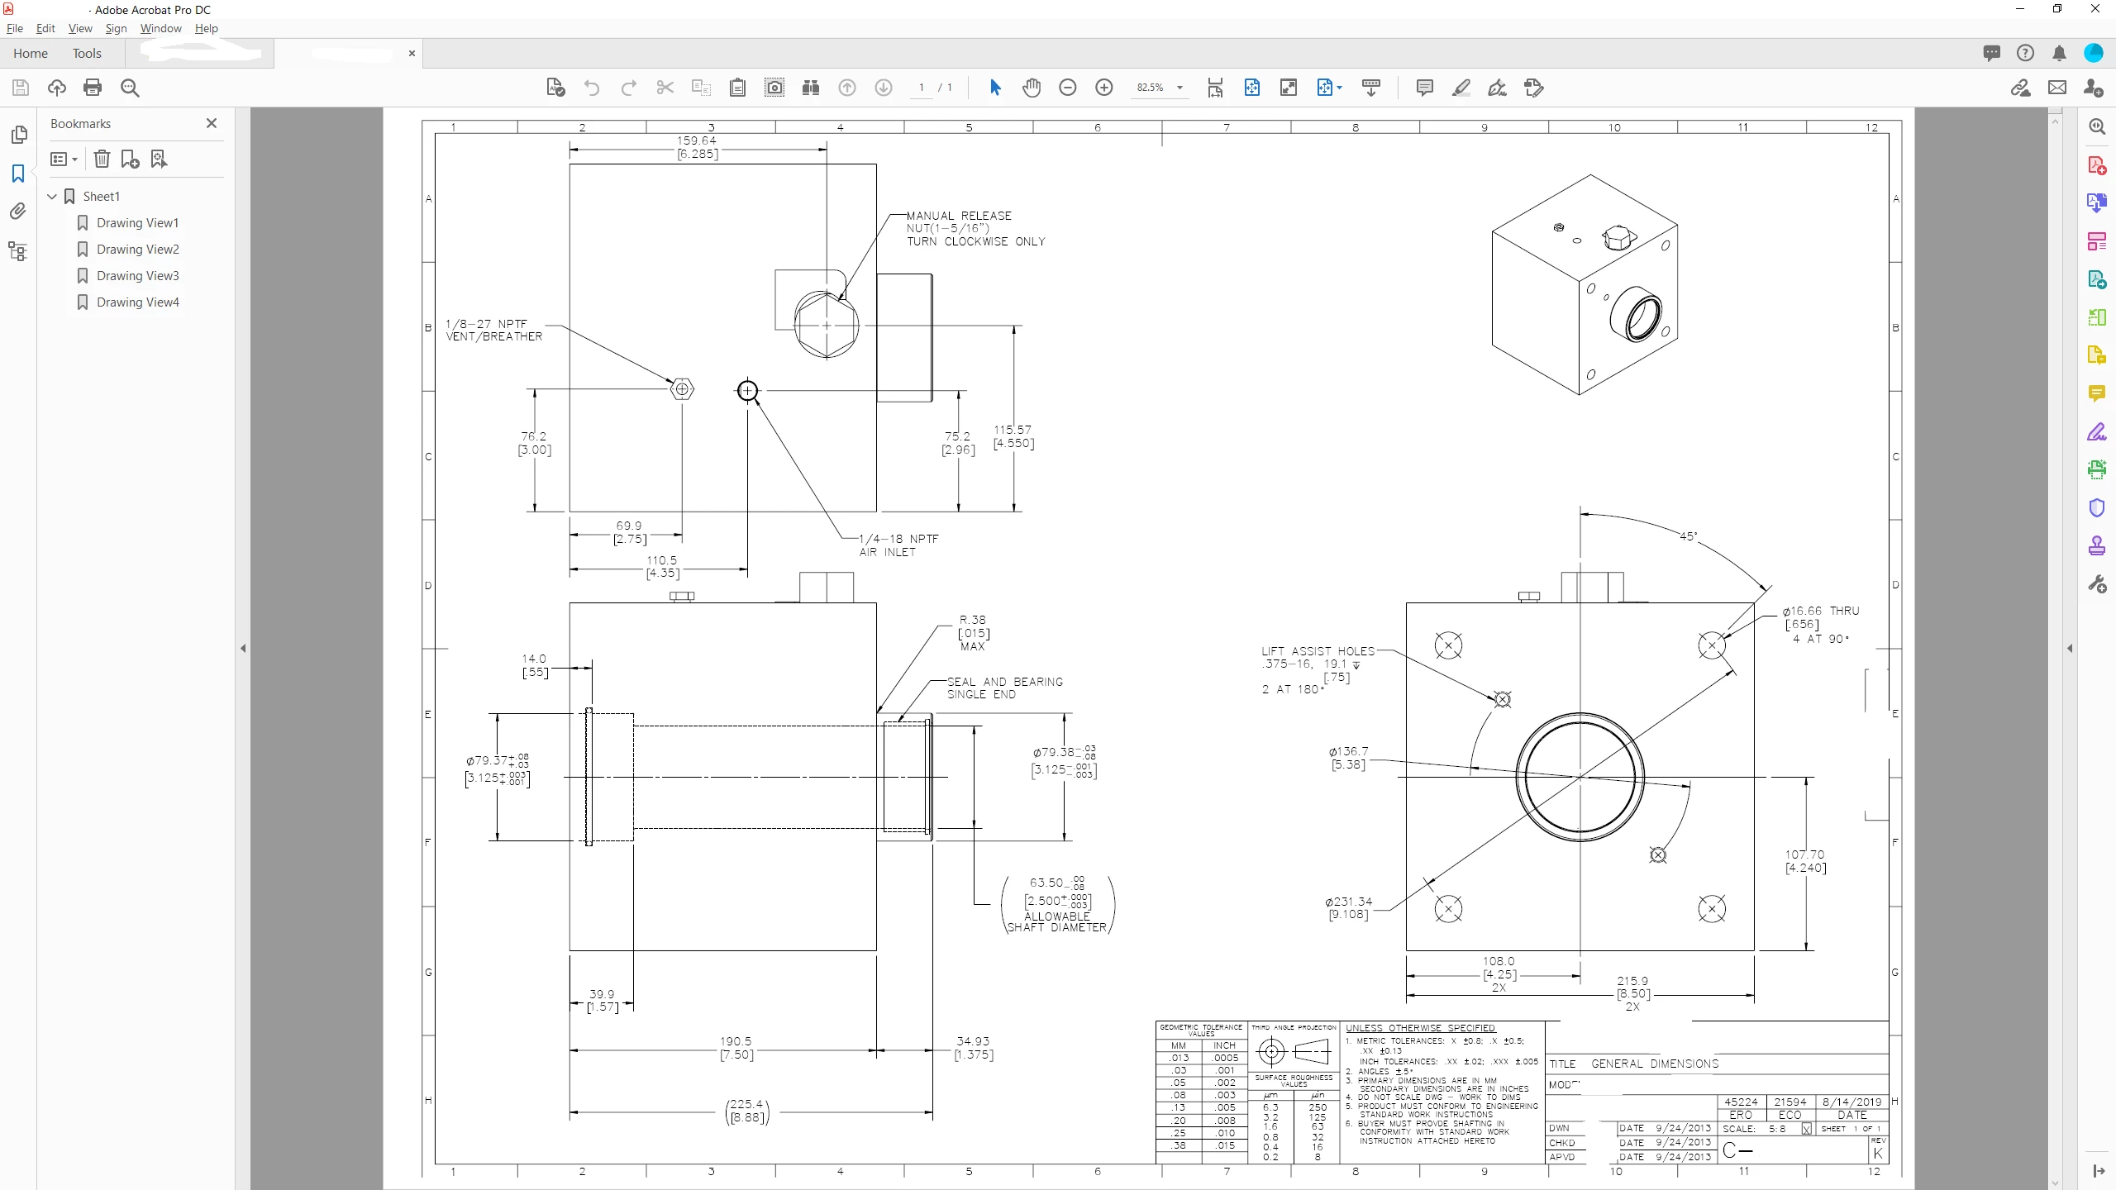Click the page number input field

[921, 88]
